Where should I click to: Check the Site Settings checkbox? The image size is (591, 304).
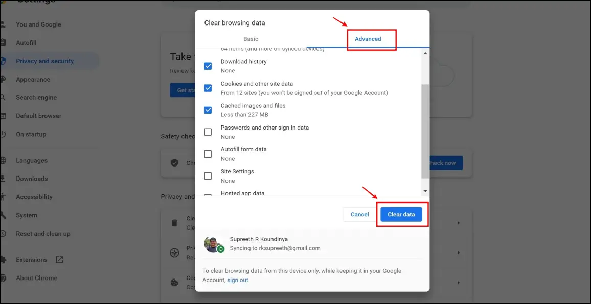[208, 175]
